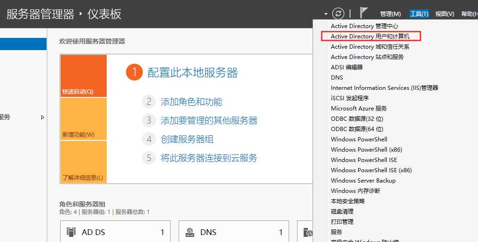Screen dimensions: 478x242
Task: Click the AD DS tile title
Action: 93,232
